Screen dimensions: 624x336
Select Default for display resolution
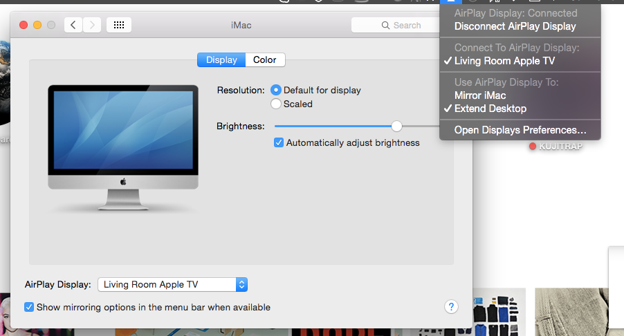point(276,90)
